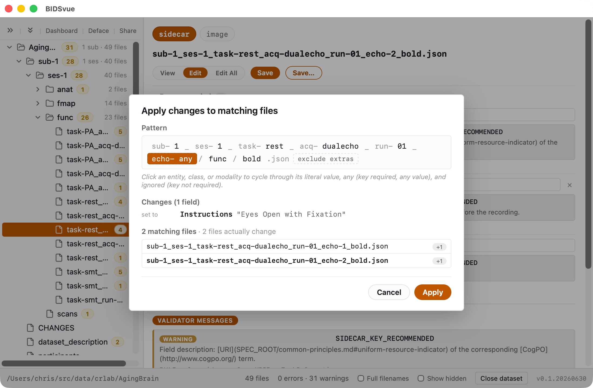Click the ses-1 folder icon
Viewport: 593px width, 388px height.
[40, 75]
